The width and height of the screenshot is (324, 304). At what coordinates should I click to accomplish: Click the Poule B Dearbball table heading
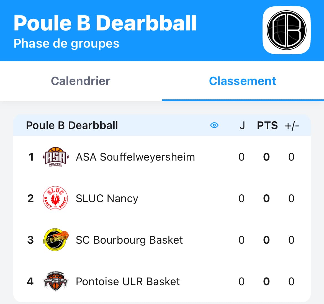pyautogui.click(x=72, y=125)
